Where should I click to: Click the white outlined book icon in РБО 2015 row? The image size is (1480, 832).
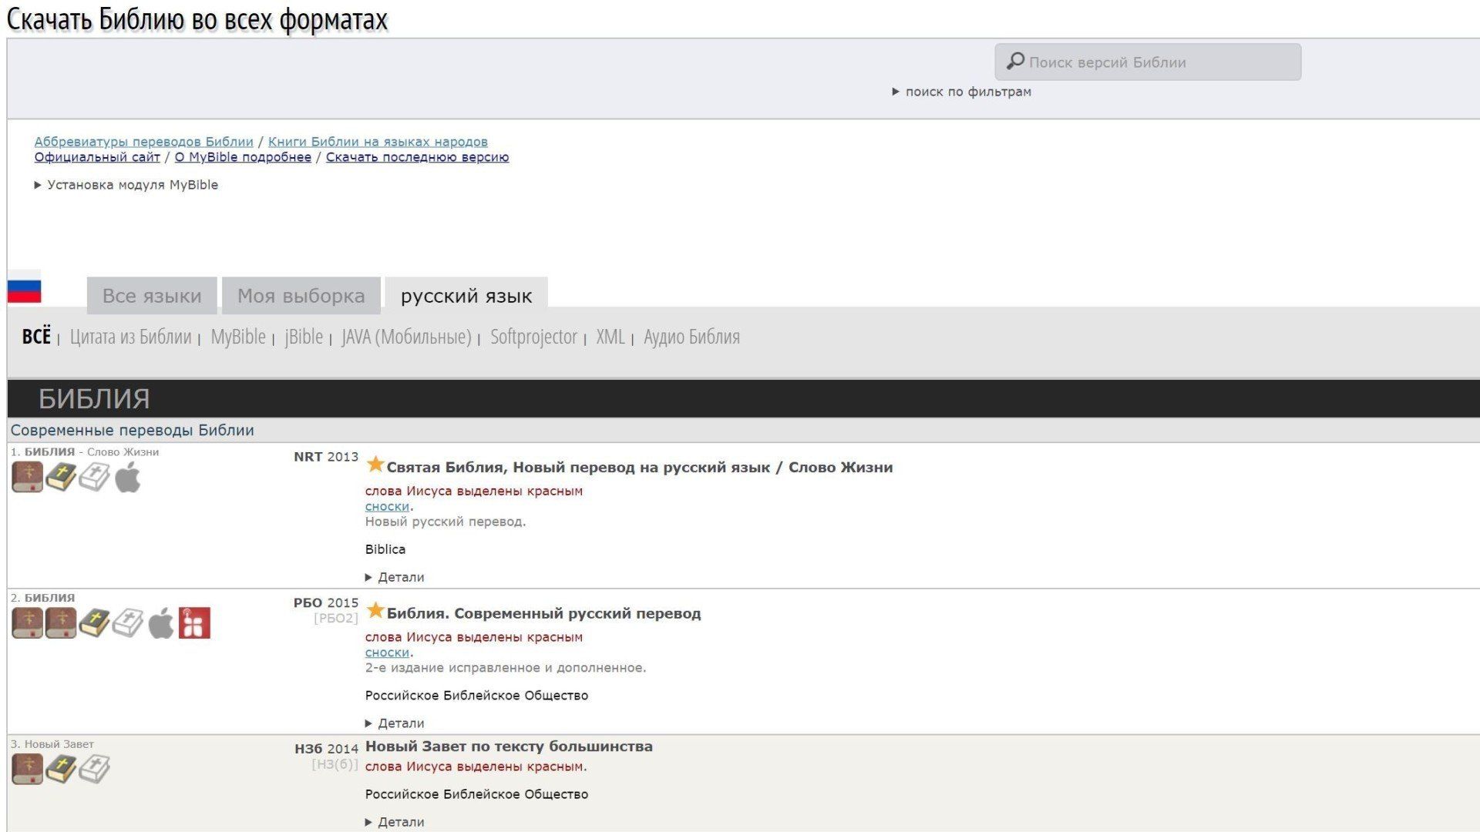click(127, 623)
